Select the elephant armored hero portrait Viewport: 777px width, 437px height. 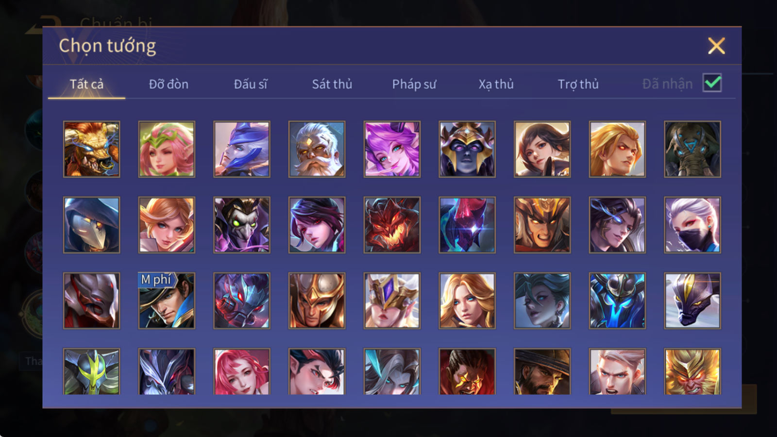693,149
